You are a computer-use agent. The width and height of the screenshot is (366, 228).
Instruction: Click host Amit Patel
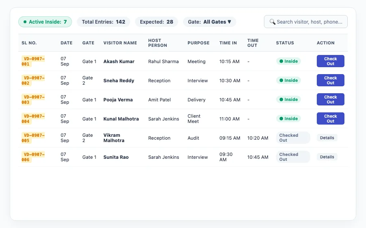pos(159,100)
